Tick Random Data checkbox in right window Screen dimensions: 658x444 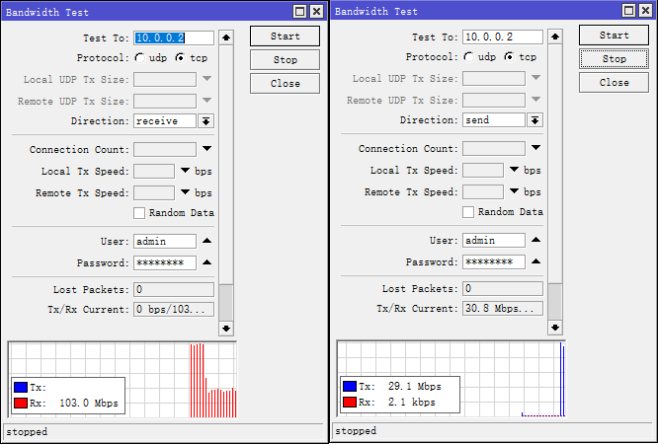pyautogui.click(x=468, y=212)
